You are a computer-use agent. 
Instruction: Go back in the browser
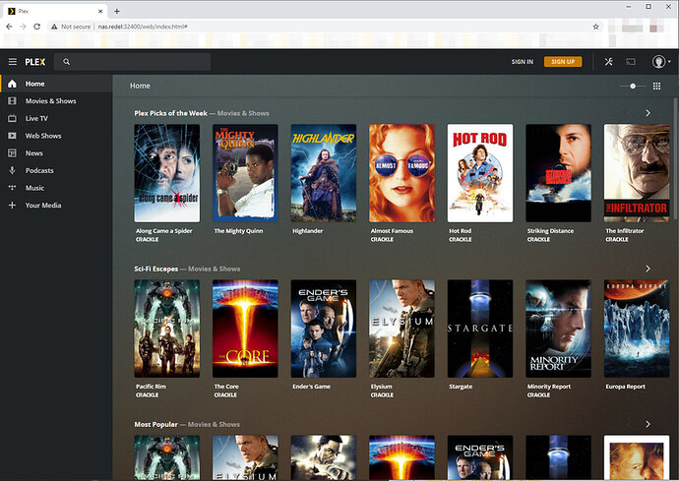9,27
